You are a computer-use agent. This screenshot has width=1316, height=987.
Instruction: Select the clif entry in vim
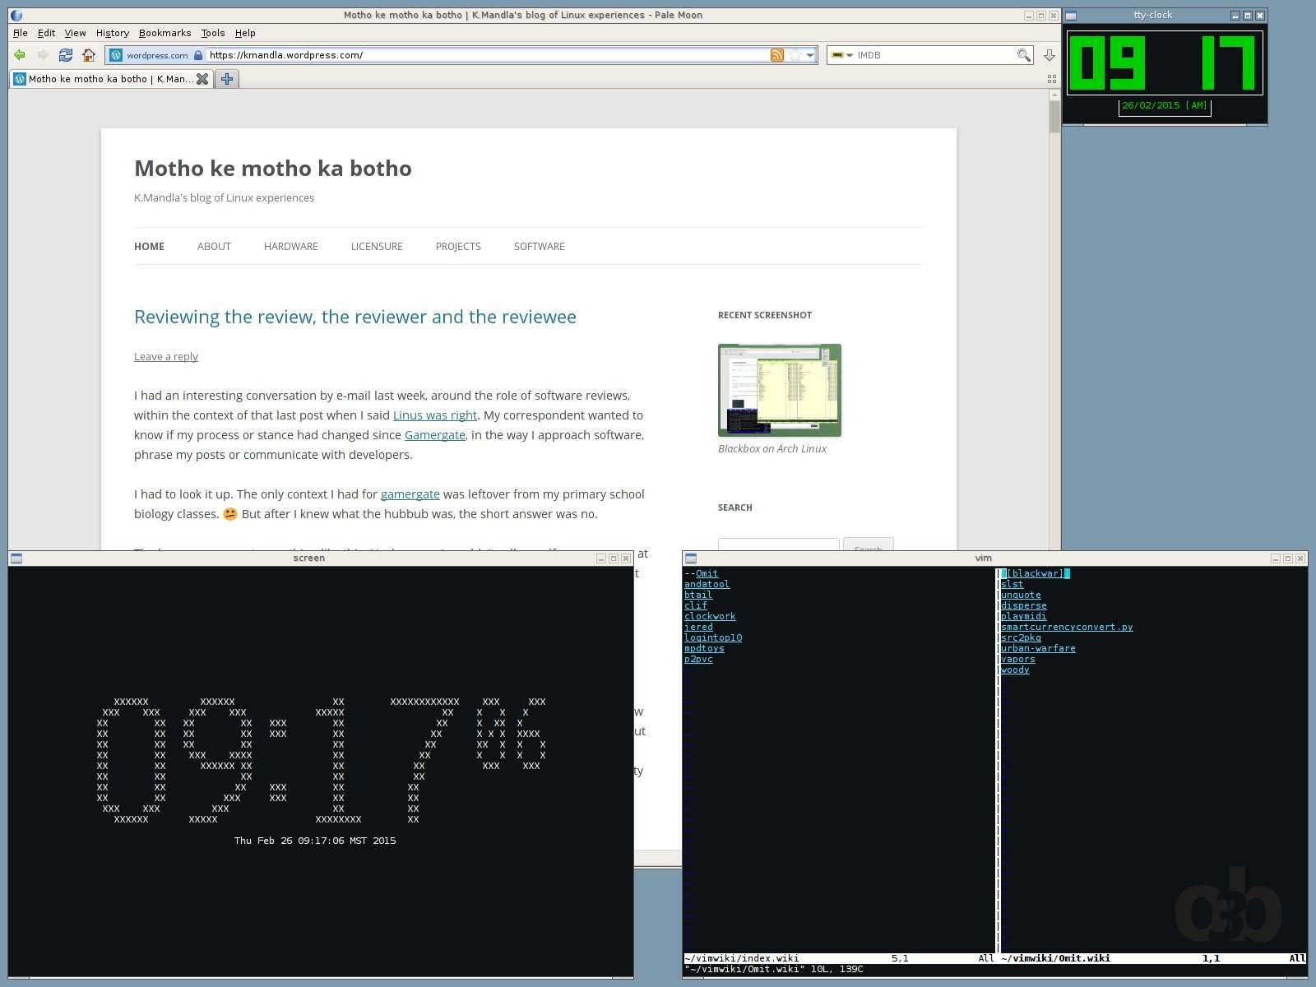tap(695, 605)
